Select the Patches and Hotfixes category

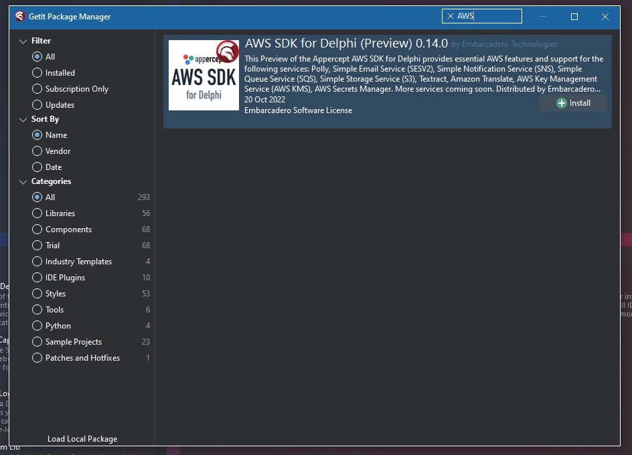pos(76,358)
